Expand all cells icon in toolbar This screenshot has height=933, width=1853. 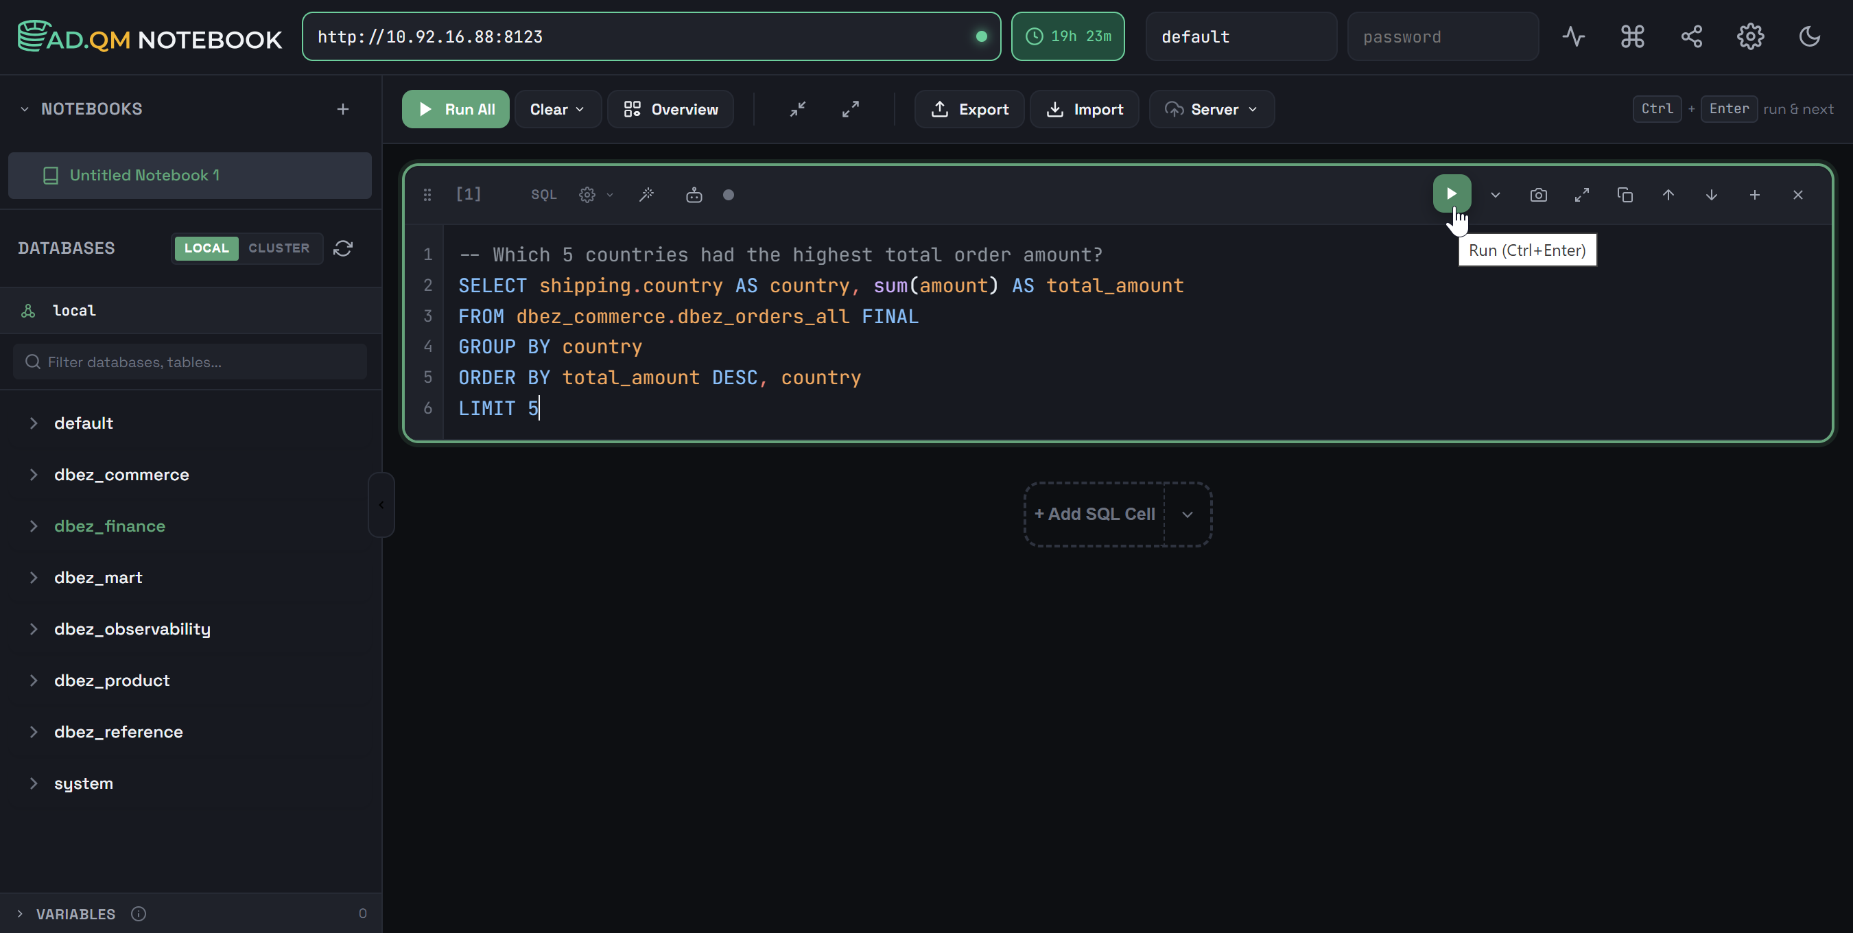850,109
